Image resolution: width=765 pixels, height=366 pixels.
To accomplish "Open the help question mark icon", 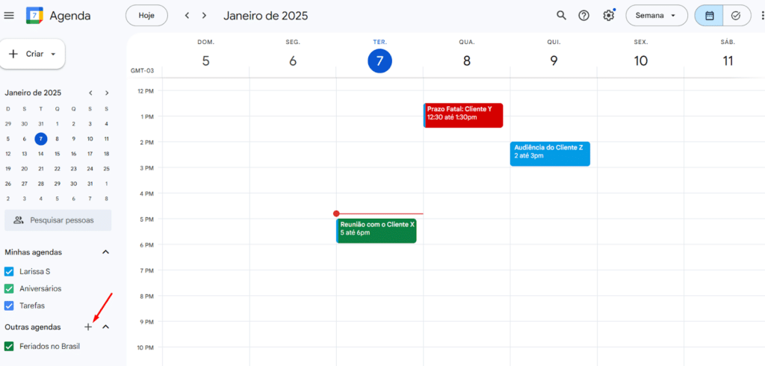I will pos(583,16).
